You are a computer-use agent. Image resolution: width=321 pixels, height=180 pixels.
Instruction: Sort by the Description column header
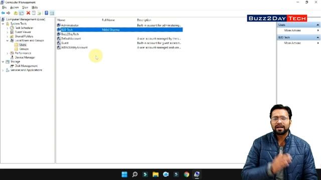[x=144, y=20]
